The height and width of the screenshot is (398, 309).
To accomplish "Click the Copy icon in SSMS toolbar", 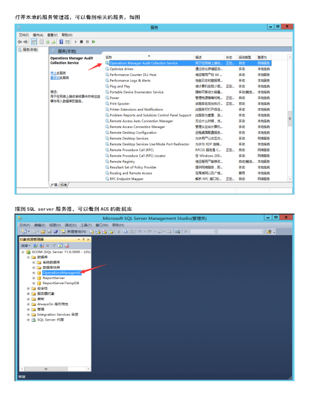I will click(125, 231).
